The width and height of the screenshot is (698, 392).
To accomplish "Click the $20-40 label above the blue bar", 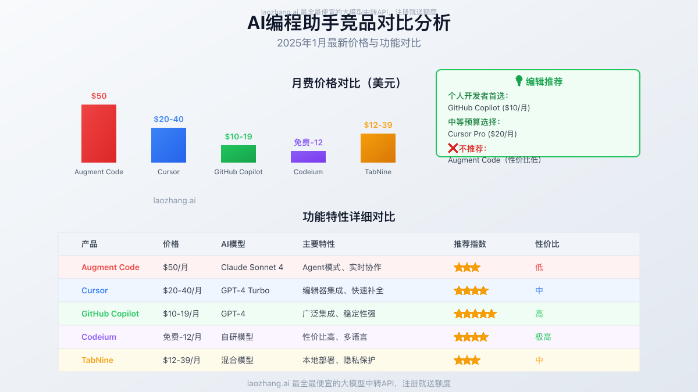I will coord(169,119).
